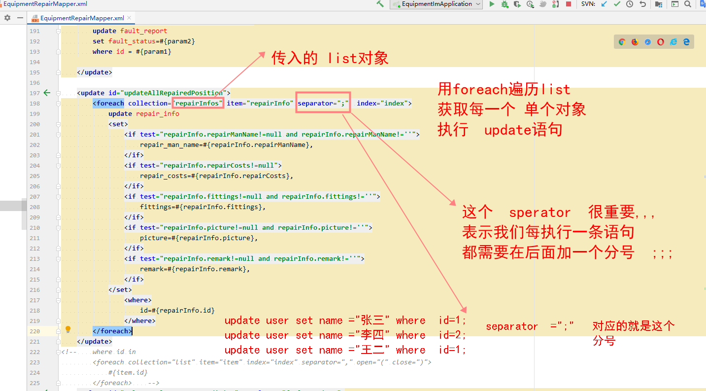This screenshot has height=391, width=706.
Task: Open the page in Chrome
Action: 622,42
